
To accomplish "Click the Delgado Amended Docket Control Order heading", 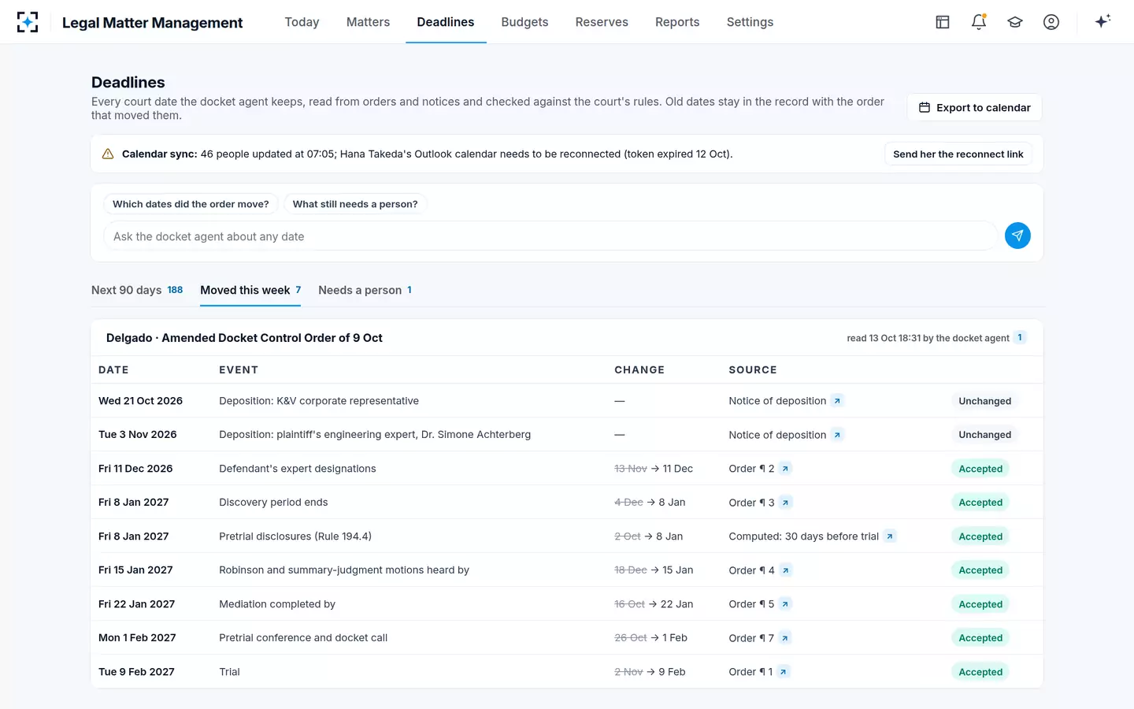I will coord(244,338).
